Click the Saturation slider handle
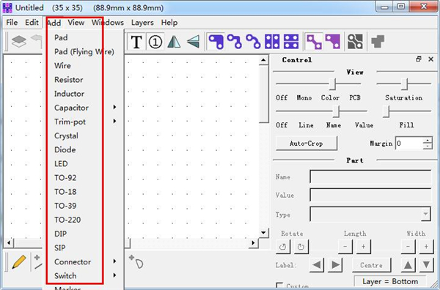Screen dimensions: 440x290 click(x=404, y=83)
